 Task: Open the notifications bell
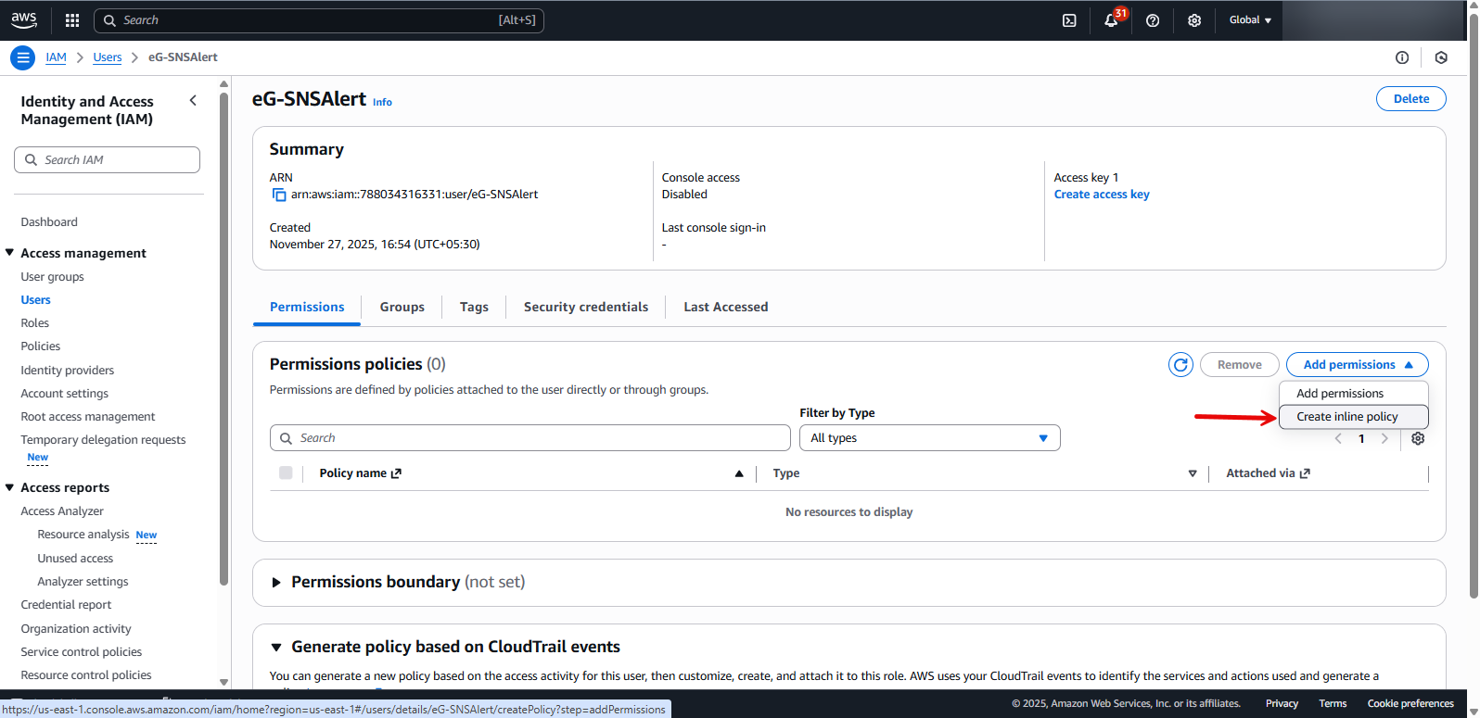point(1111,20)
